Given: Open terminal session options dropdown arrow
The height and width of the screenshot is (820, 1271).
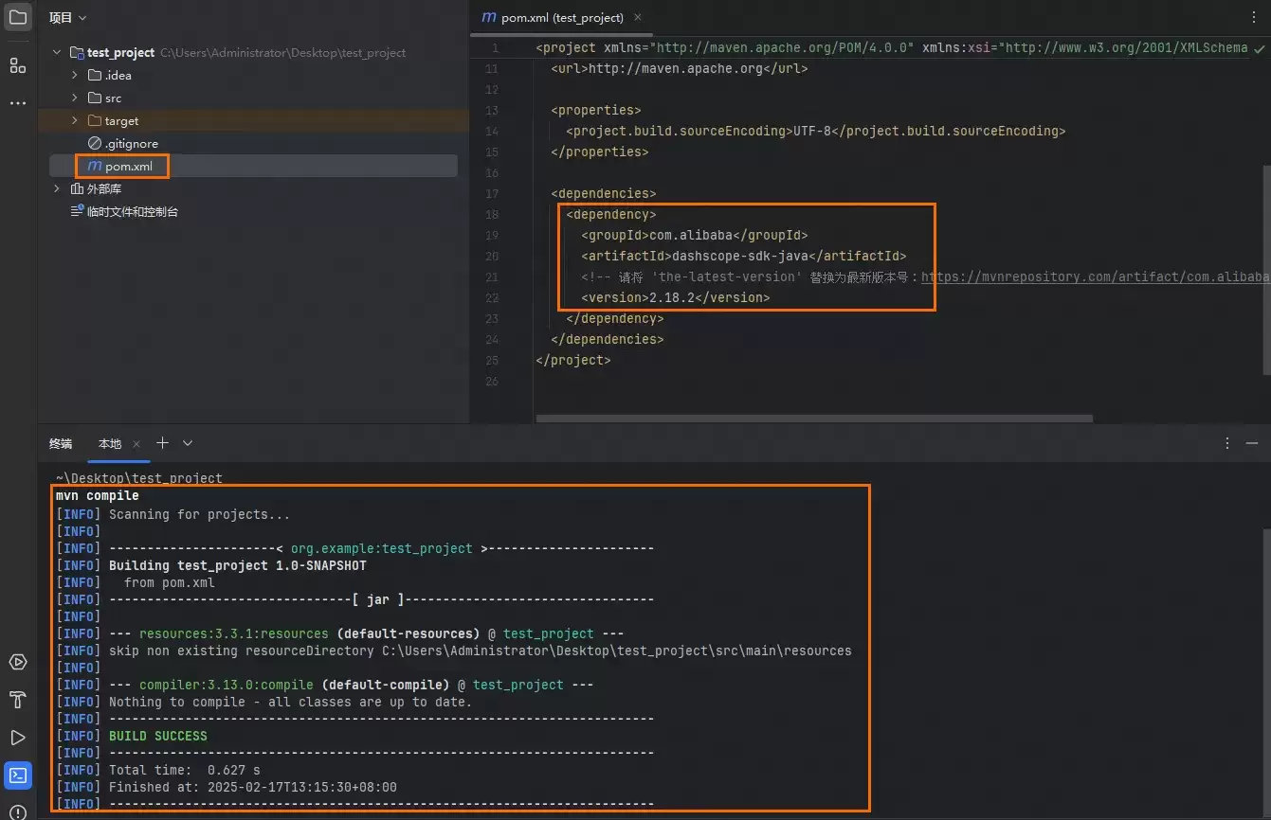Looking at the screenshot, I should 188,443.
